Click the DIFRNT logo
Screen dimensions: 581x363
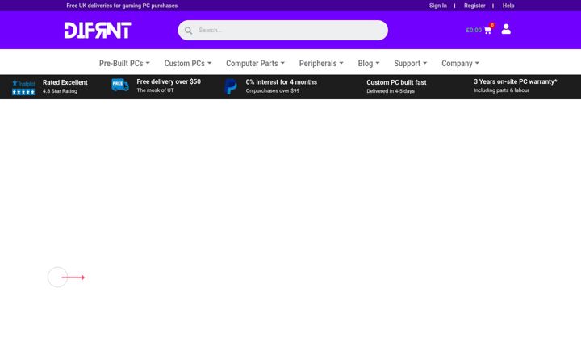click(x=98, y=31)
